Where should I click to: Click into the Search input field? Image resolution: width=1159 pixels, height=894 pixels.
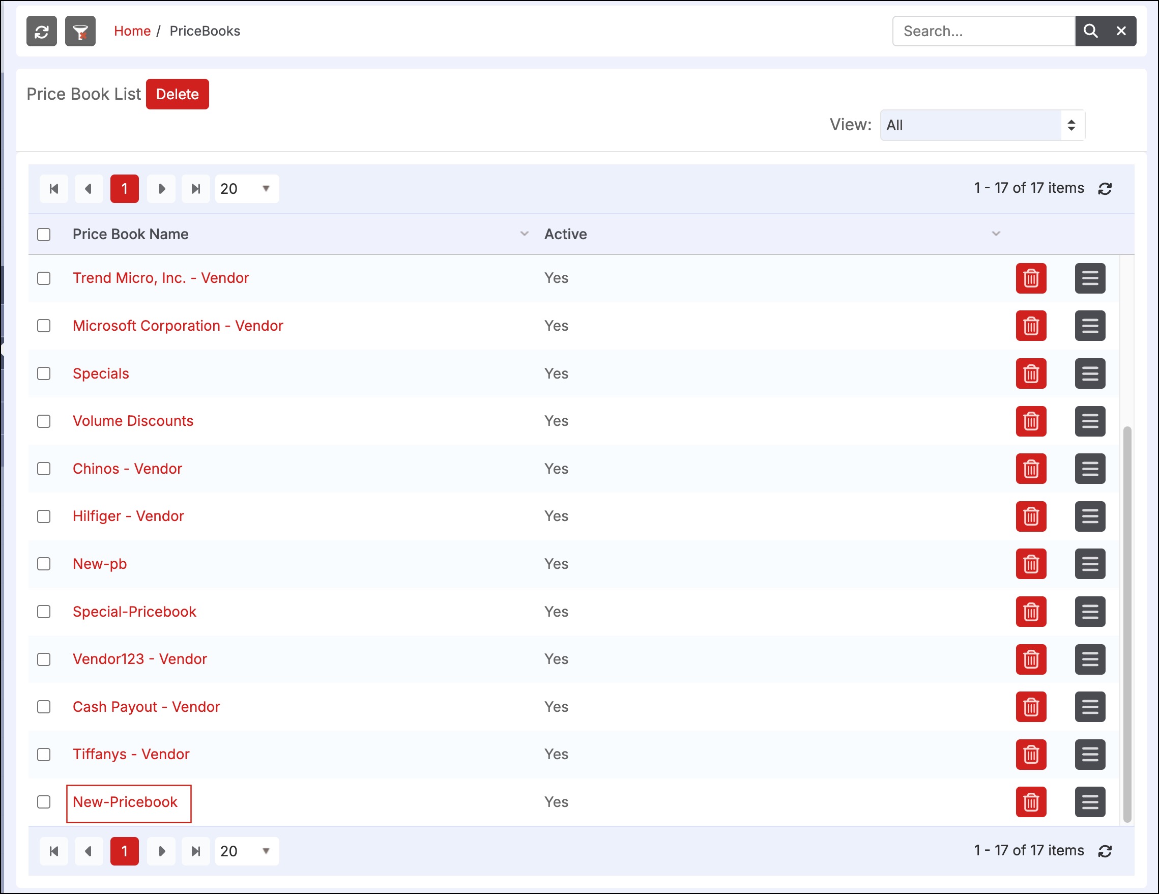pos(984,32)
